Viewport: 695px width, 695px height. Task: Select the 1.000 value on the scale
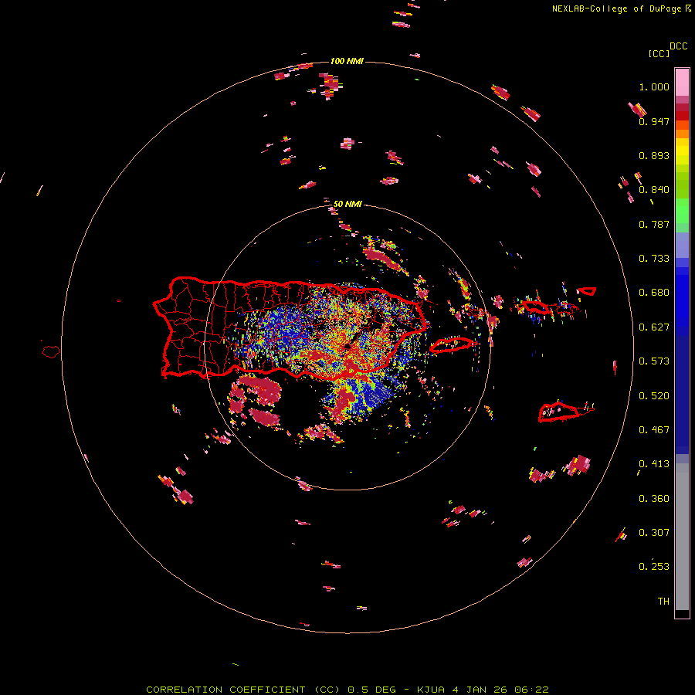point(654,86)
